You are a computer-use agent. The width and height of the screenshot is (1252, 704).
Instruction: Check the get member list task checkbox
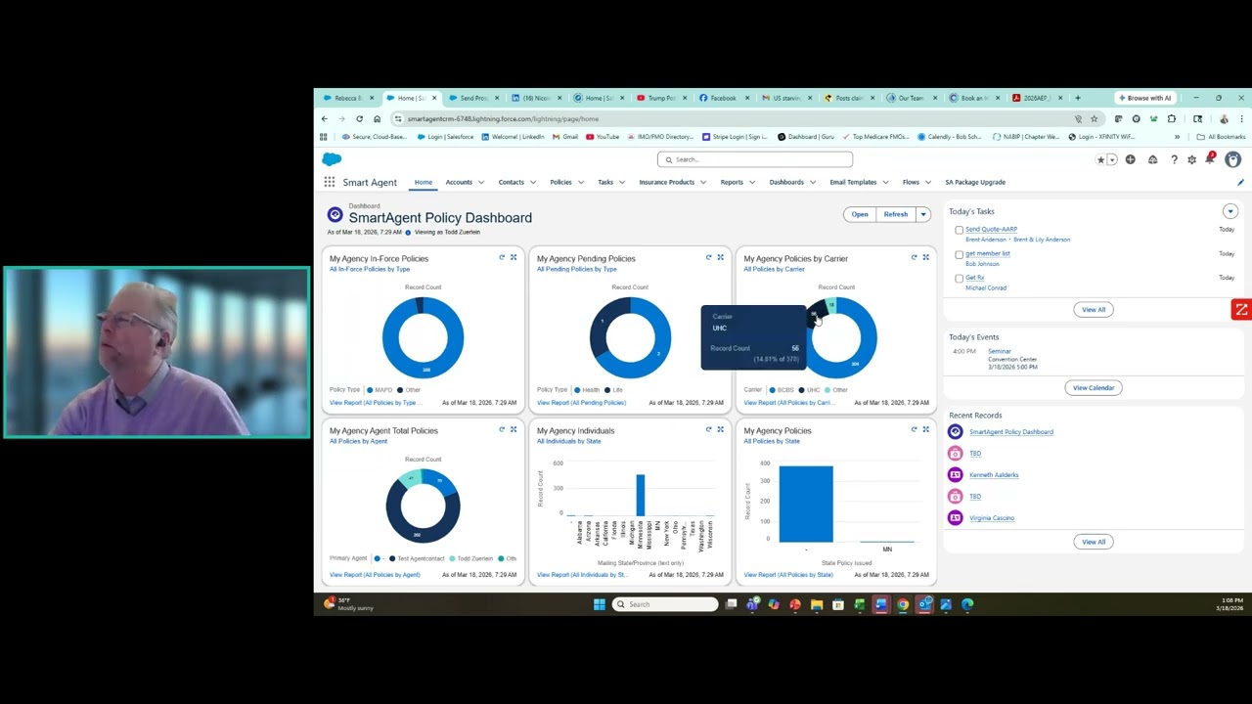(959, 254)
